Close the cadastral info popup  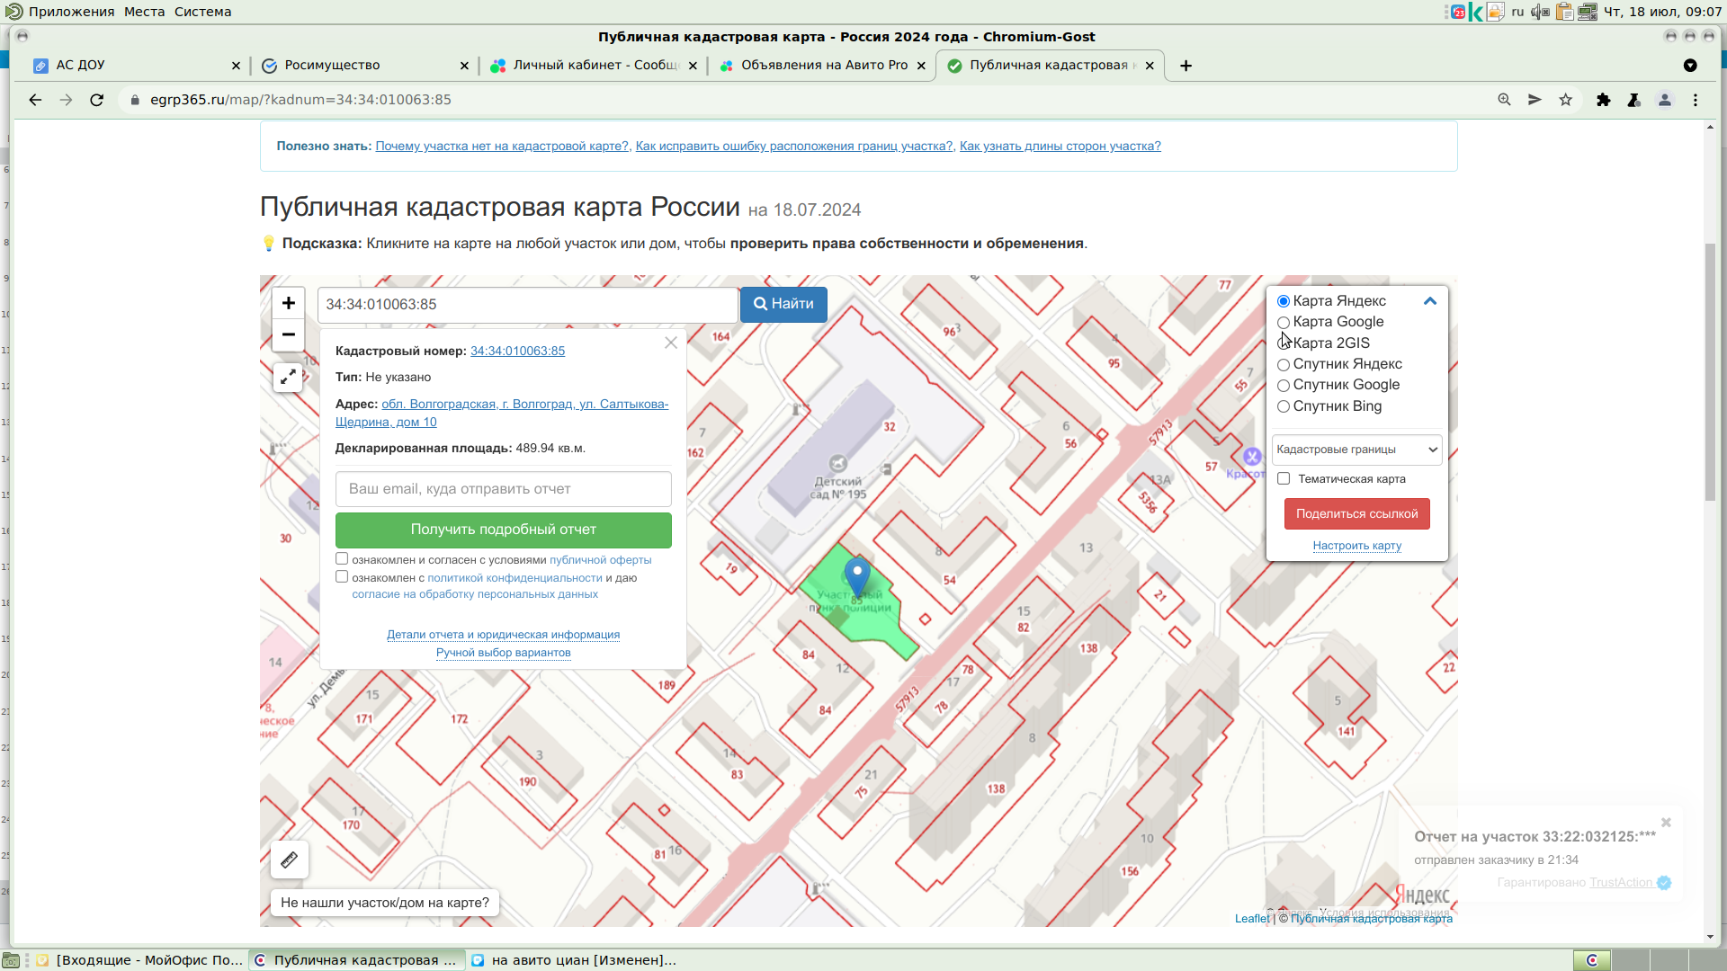(670, 343)
